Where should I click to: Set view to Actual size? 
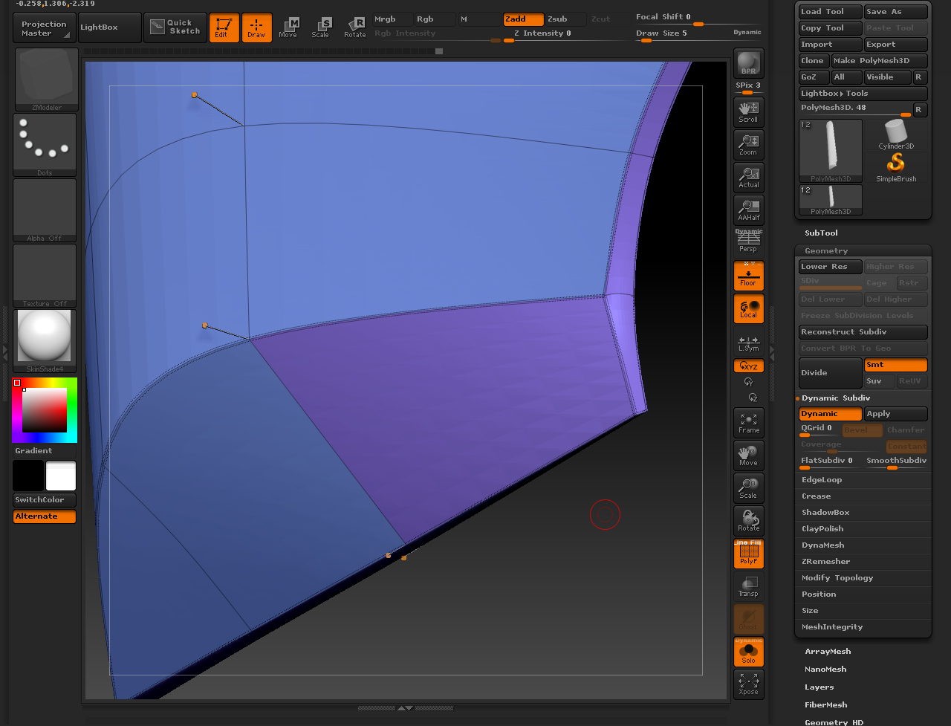(748, 178)
